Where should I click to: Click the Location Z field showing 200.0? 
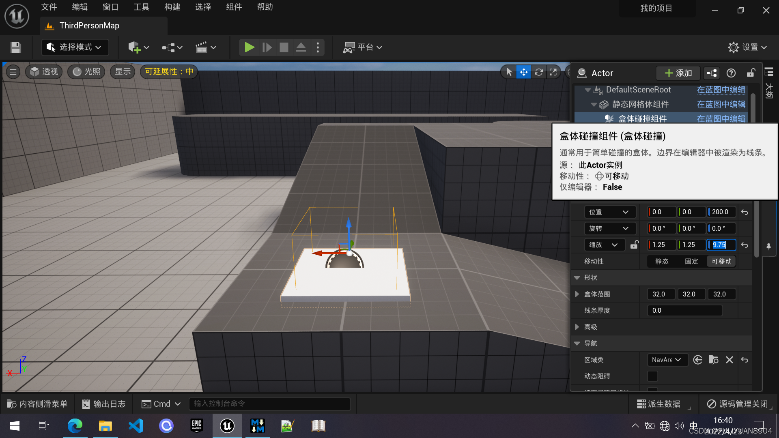point(722,212)
